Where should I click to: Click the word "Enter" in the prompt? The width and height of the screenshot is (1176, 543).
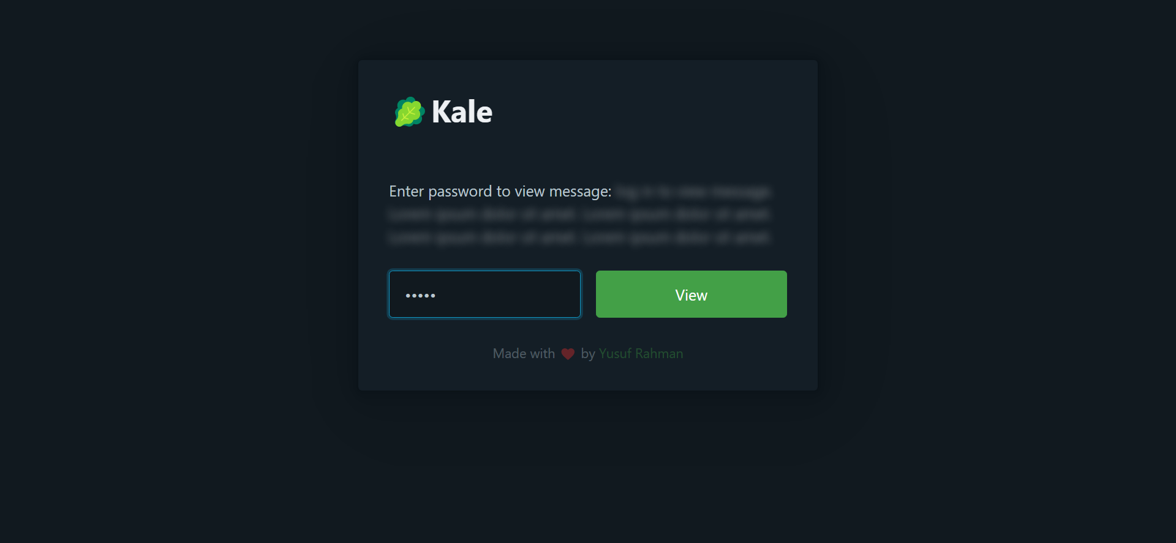click(x=406, y=192)
